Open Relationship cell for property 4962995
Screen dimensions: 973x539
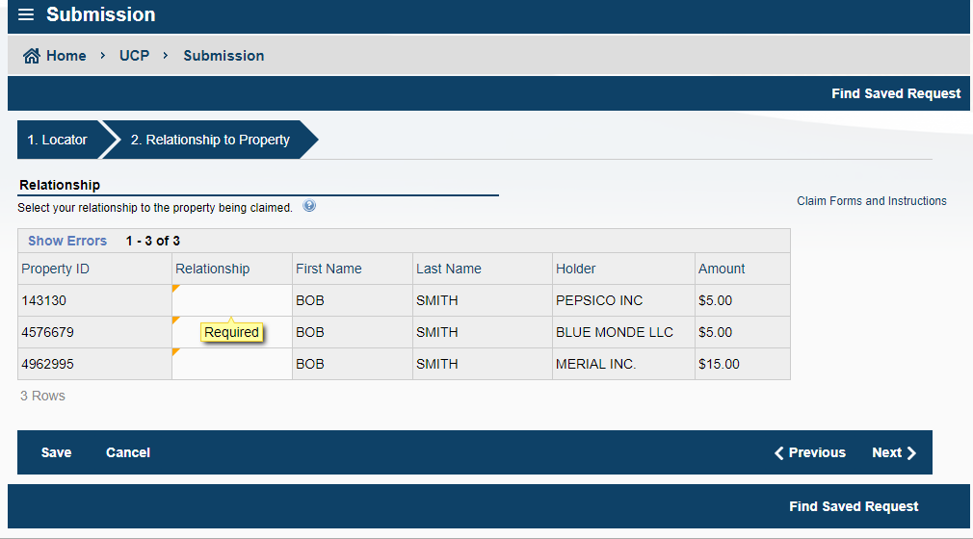point(231,364)
